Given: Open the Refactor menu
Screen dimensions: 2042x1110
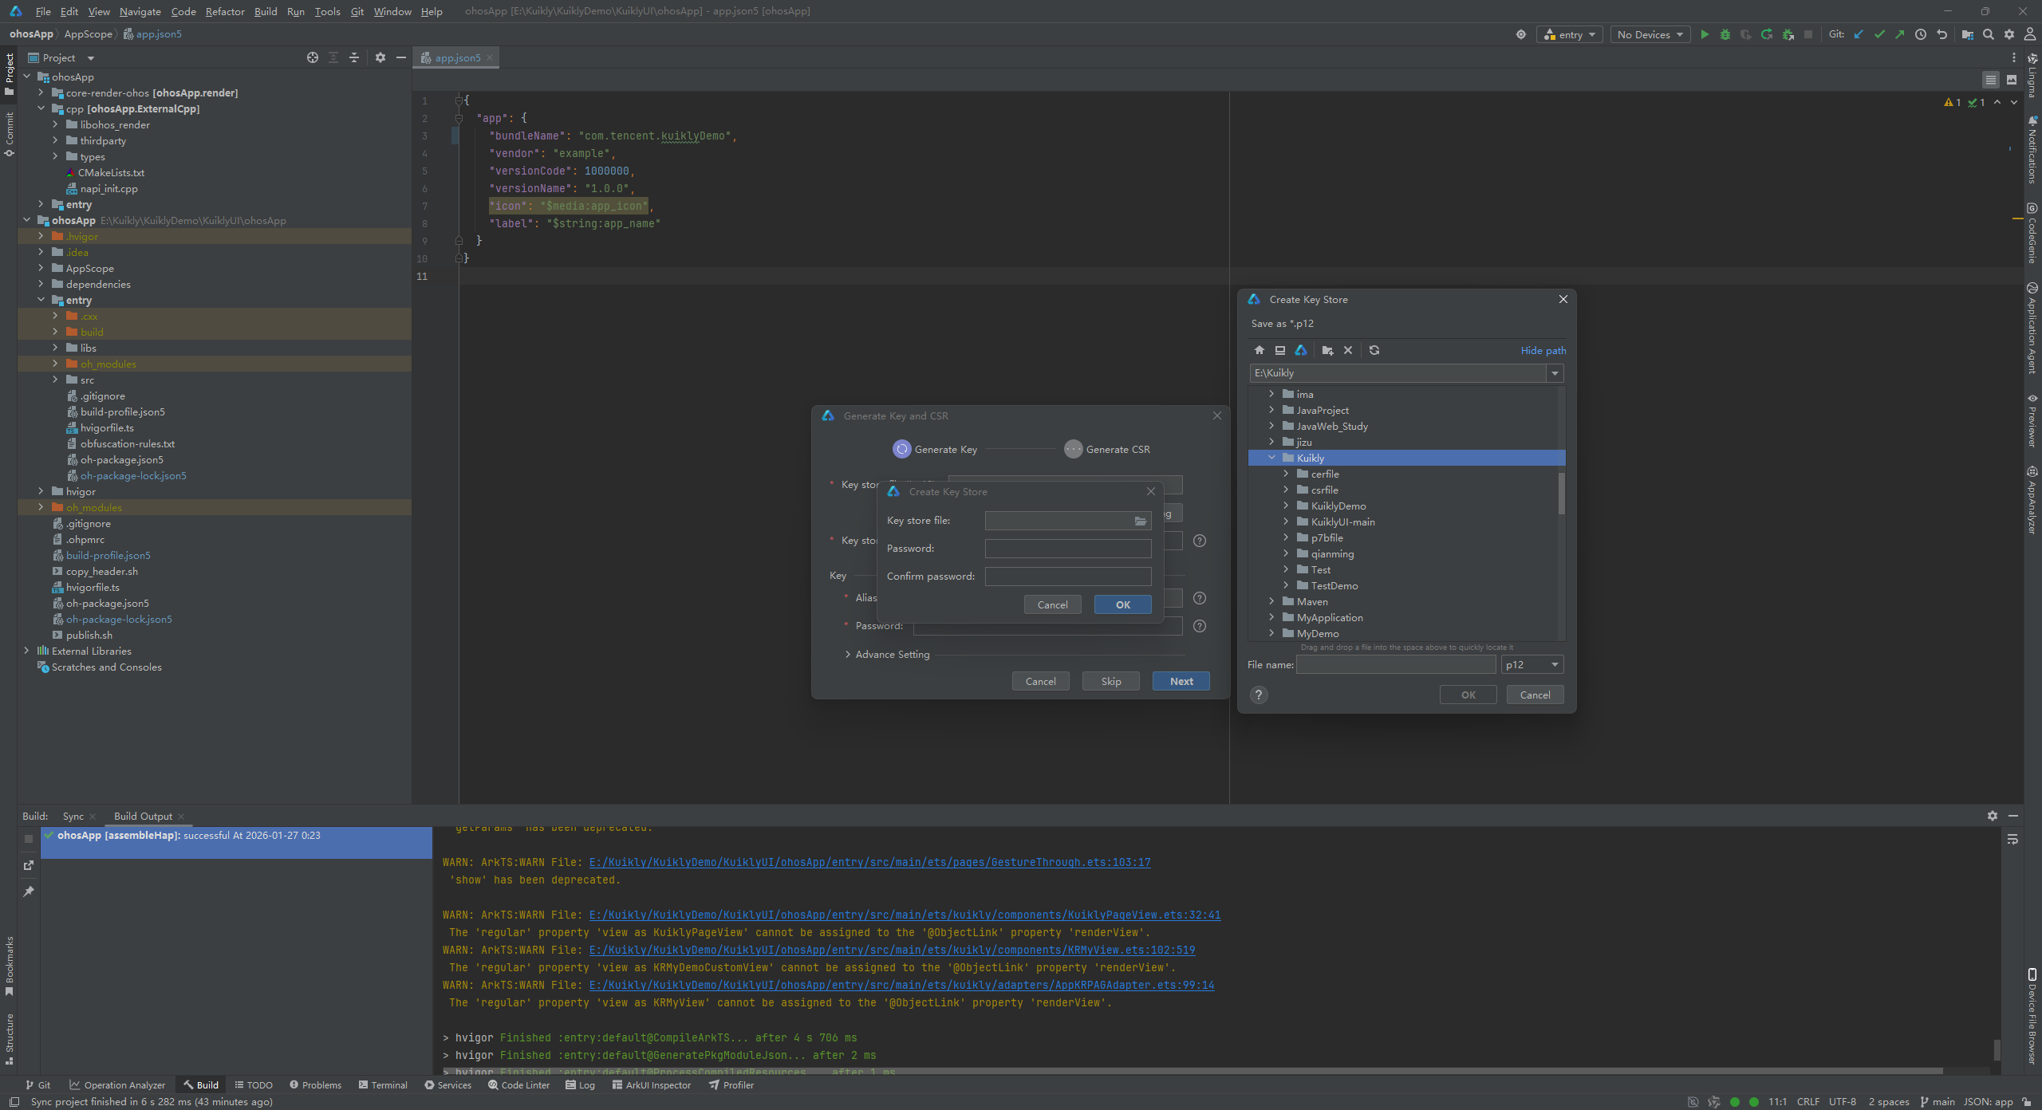Looking at the screenshot, I should point(225,11).
